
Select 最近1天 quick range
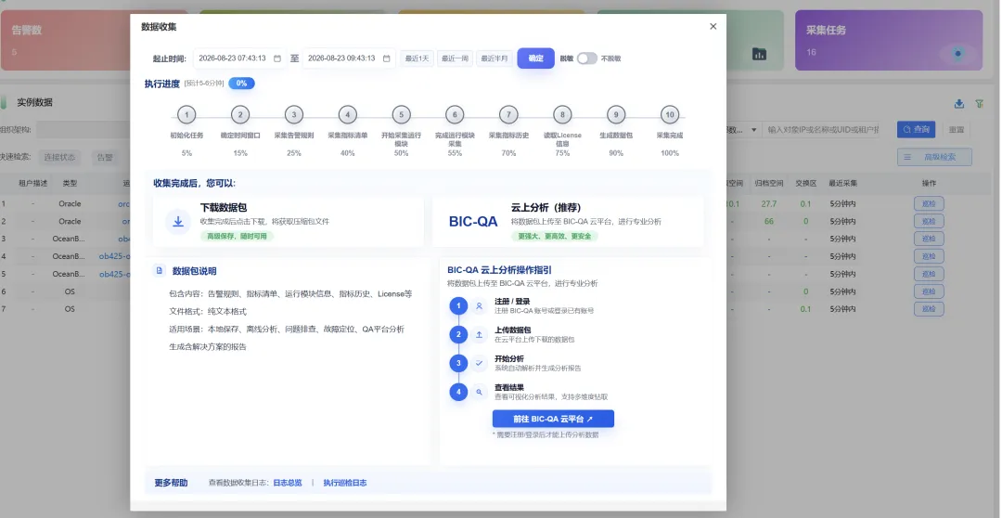[x=417, y=58]
